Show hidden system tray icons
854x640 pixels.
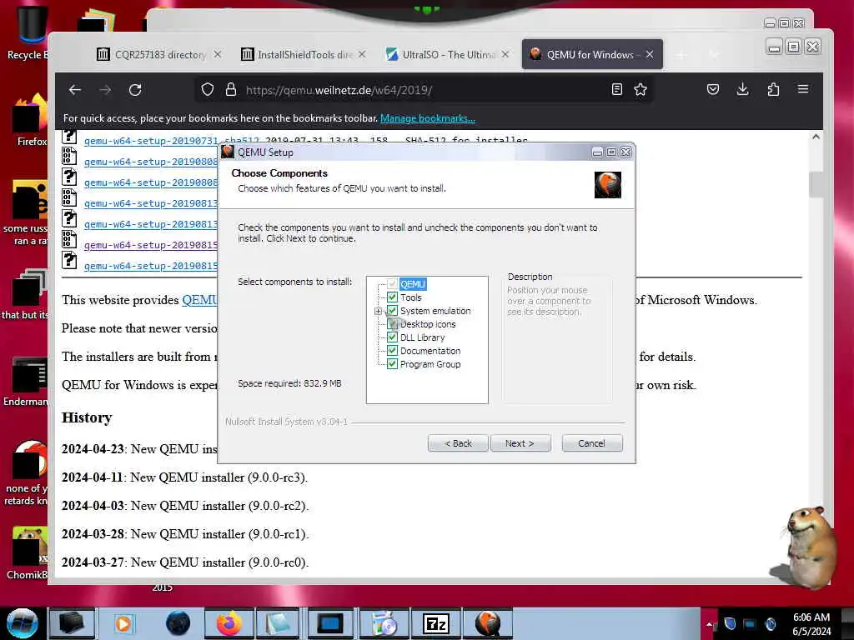(x=709, y=624)
